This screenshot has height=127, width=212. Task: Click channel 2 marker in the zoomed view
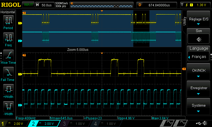pyautogui.click(x=20, y=105)
